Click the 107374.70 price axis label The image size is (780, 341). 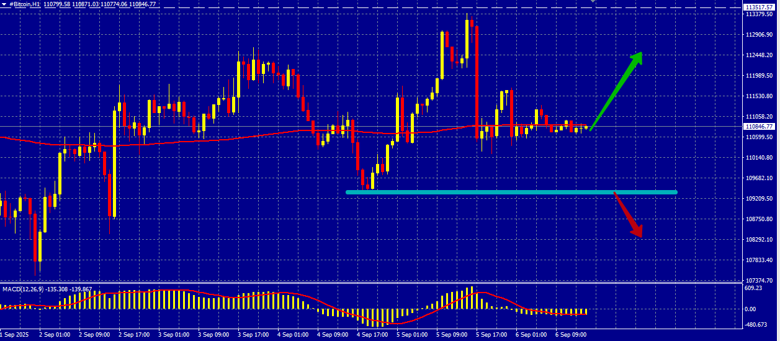pyautogui.click(x=759, y=281)
